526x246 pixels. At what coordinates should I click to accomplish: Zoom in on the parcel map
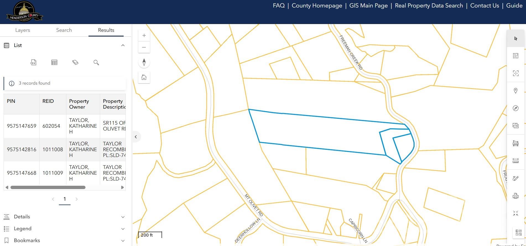point(144,35)
